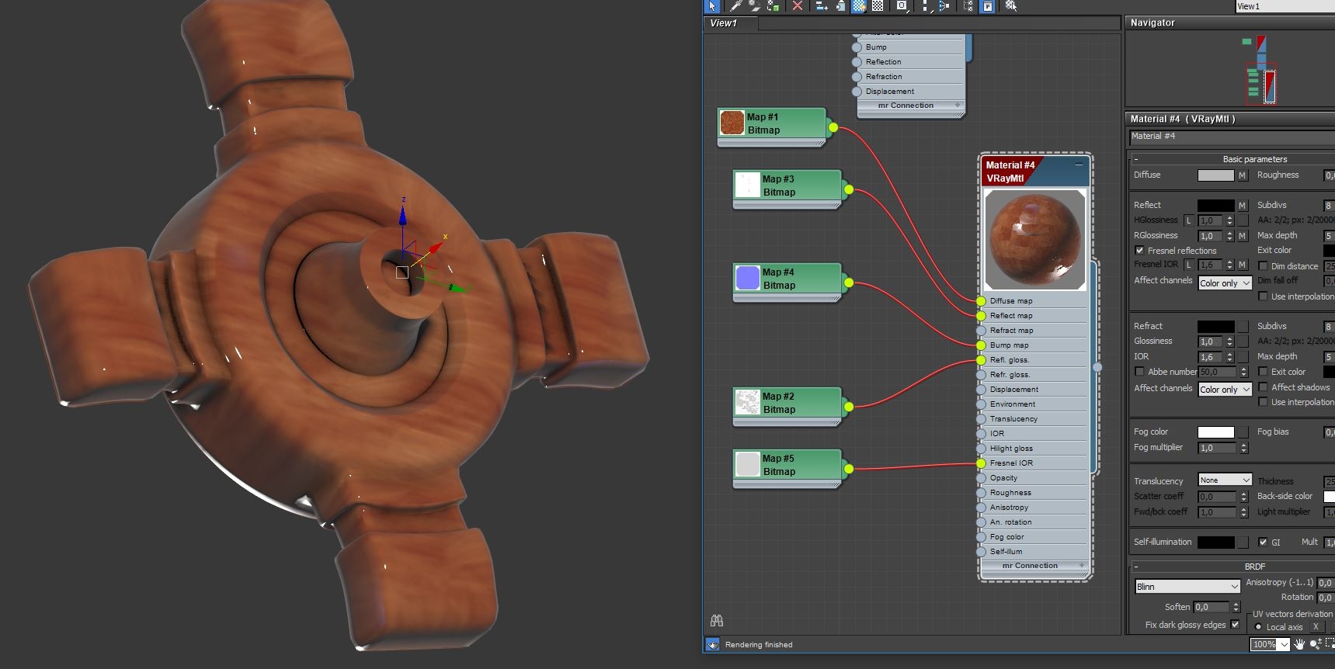Image resolution: width=1335 pixels, height=669 pixels.
Task: Click Select by Material icon
Action: 1011,6
